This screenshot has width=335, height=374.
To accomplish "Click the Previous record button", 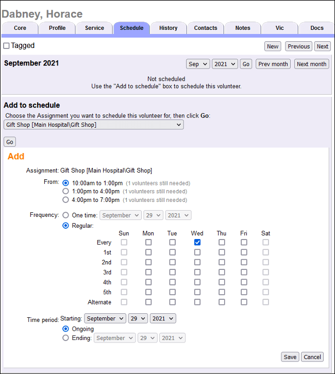I will pos(299,46).
